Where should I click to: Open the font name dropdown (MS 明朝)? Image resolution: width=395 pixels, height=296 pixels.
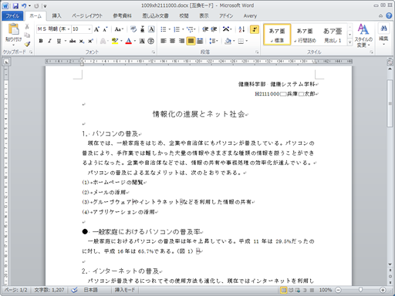69,29
